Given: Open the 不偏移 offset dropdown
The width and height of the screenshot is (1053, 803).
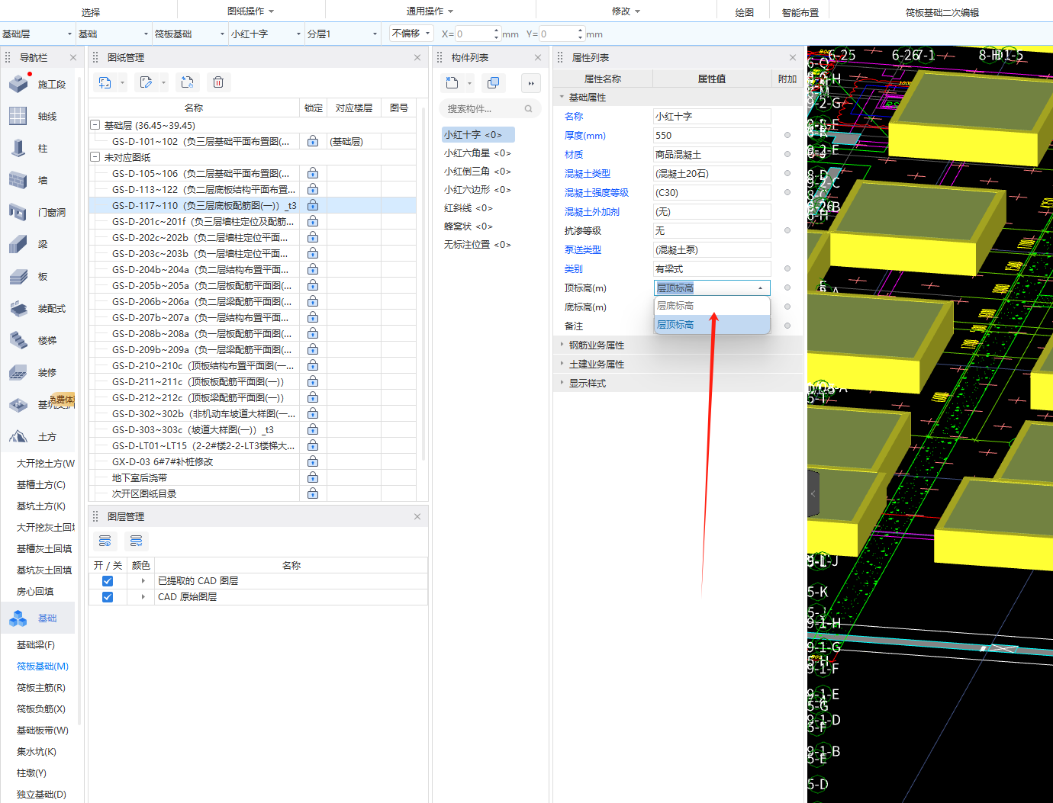Looking at the screenshot, I should (x=411, y=34).
